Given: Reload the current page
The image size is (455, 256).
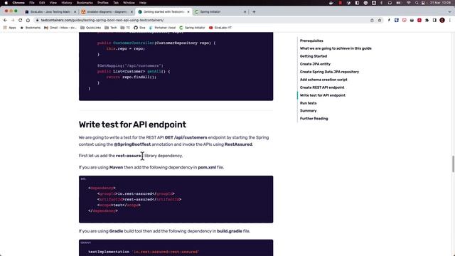Looking at the screenshot, I should point(21,21).
